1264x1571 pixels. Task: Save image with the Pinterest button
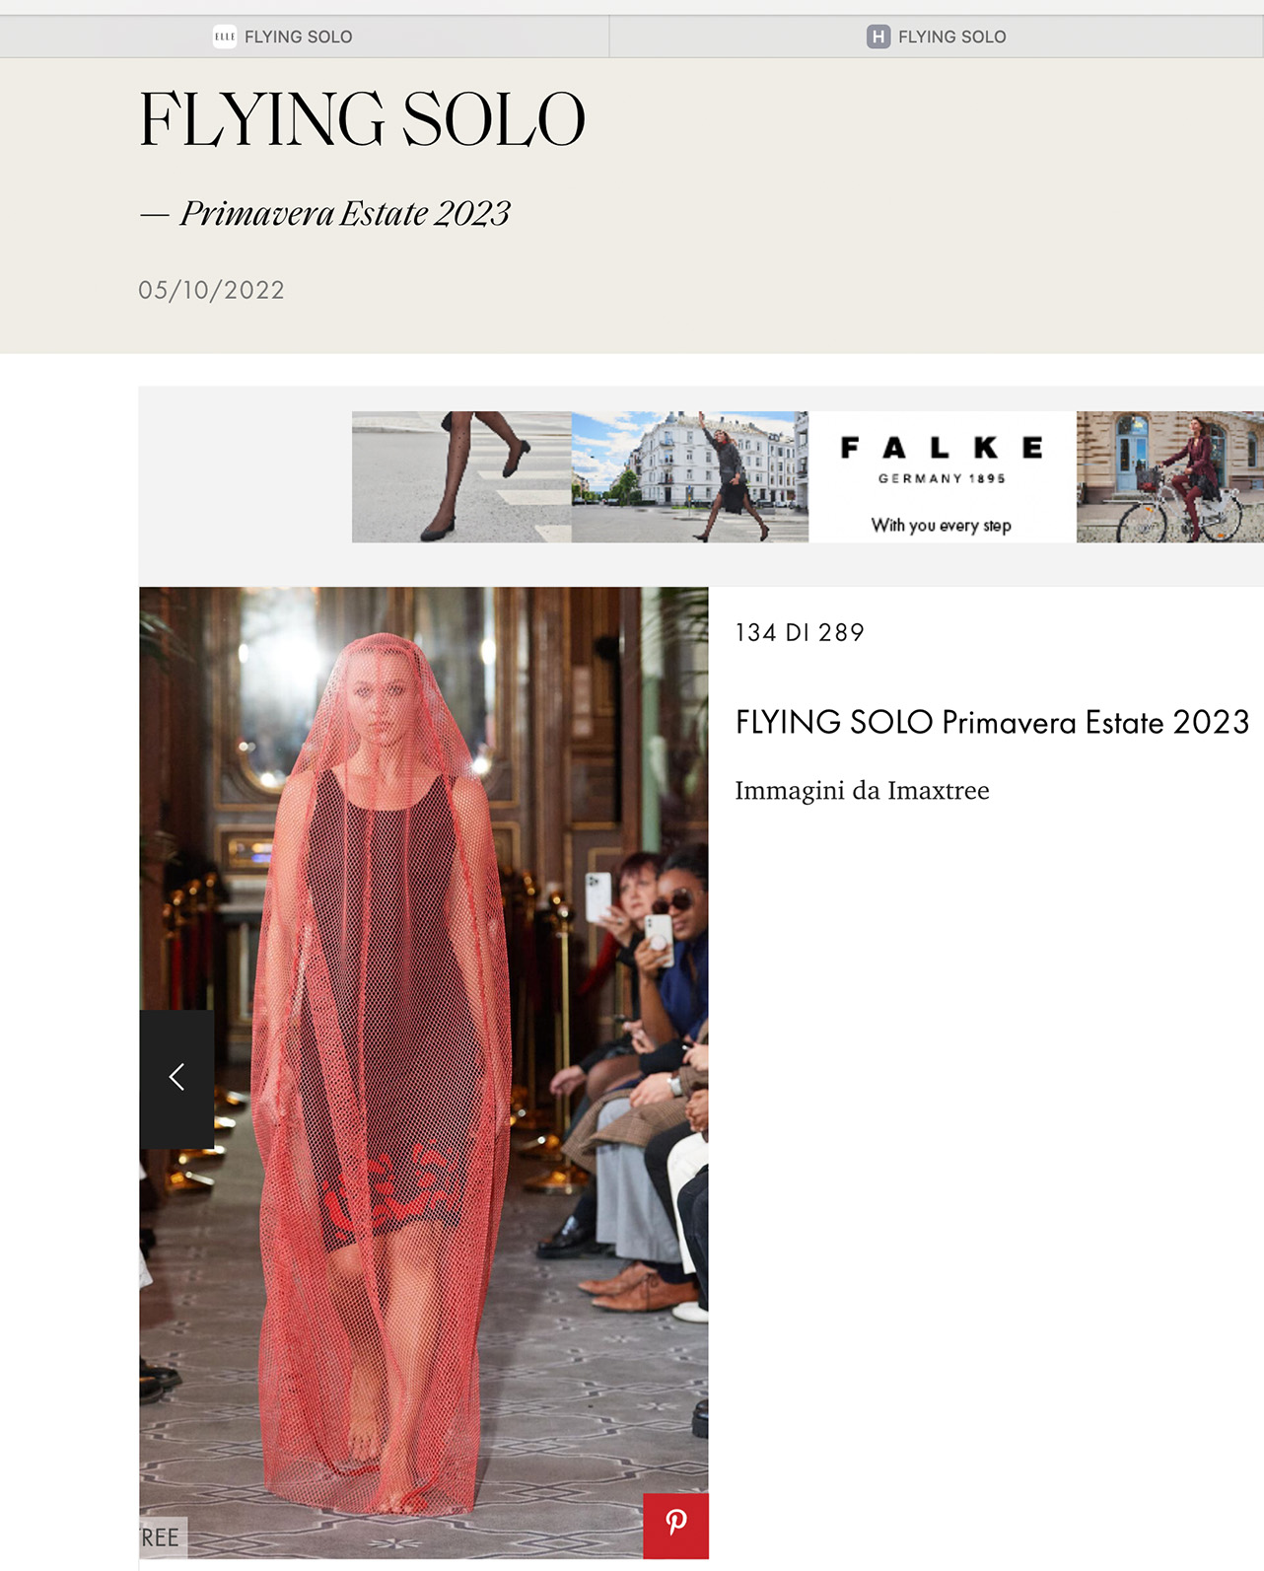tap(675, 1526)
